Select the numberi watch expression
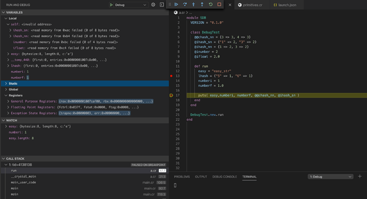Viewport: 367px width, 199px height. [85, 132]
